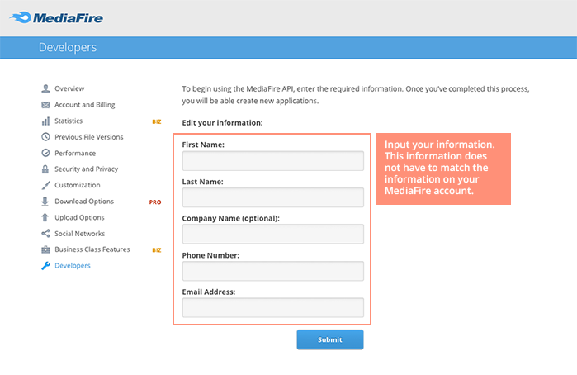Screen dimensions: 577x375
Task: Select the Phone Number input
Action: pos(272,271)
